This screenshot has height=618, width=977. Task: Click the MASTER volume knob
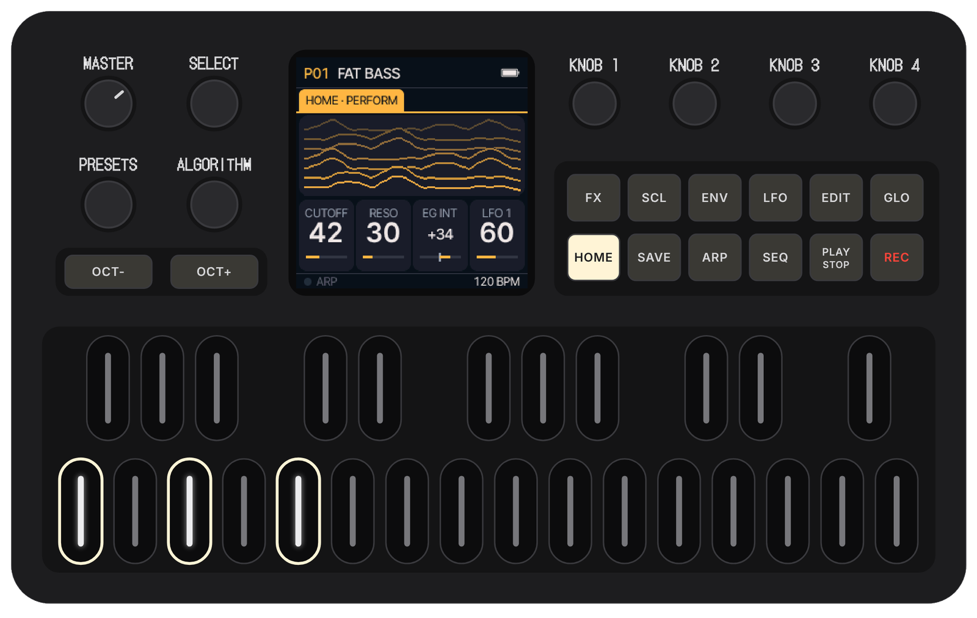pos(108,104)
